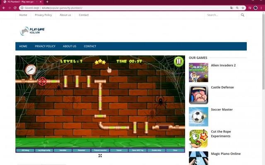265x165 pixels.
Task: Open CONTACT in blue navigation bar
Action: (90, 46)
